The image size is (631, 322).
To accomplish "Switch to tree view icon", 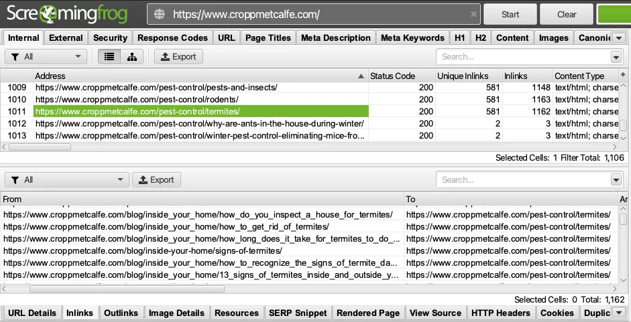I will pos(132,57).
